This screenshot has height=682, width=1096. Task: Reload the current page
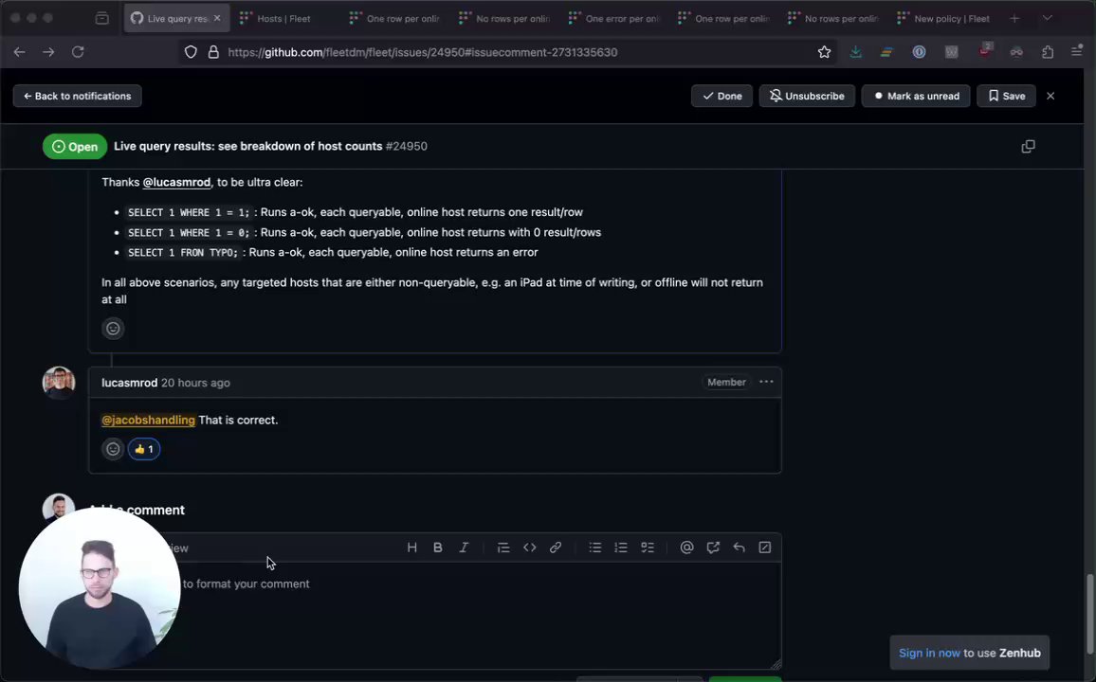[78, 52]
